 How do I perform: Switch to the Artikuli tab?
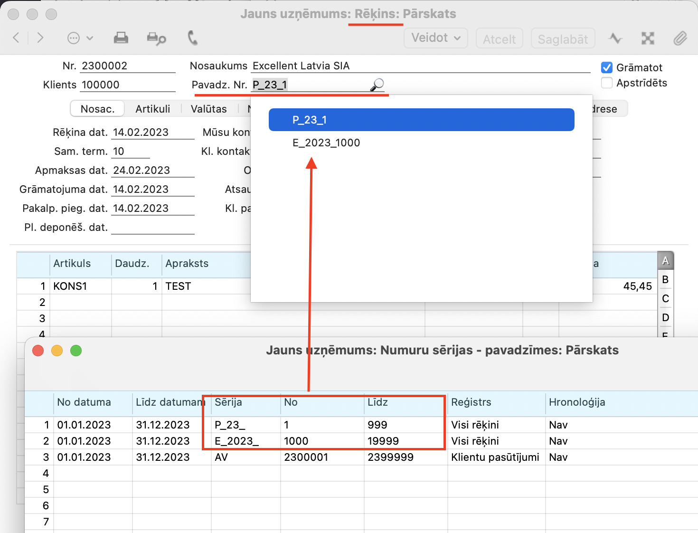152,109
